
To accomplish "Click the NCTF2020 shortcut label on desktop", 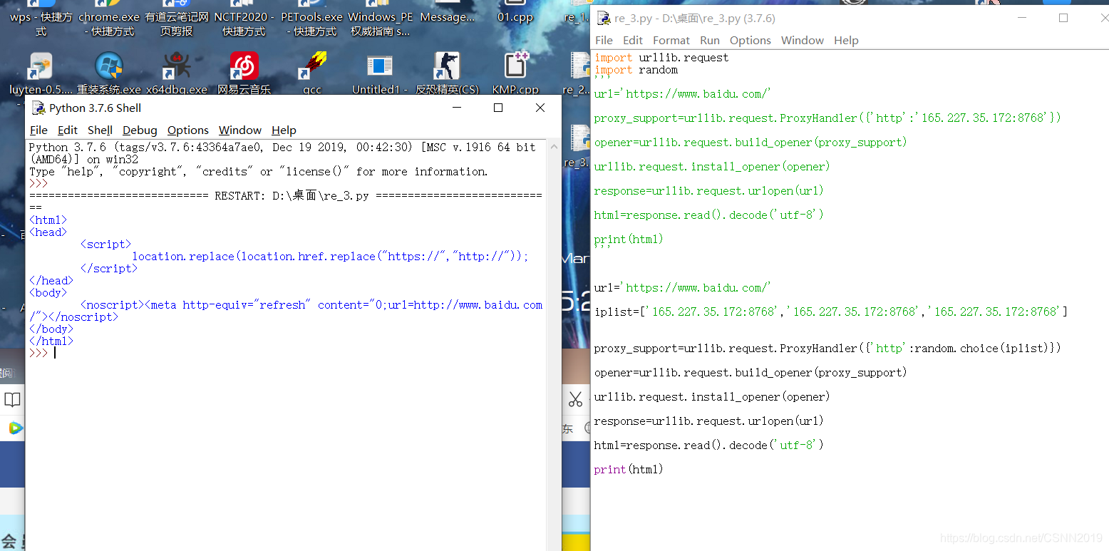I will (x=244, y=24).
